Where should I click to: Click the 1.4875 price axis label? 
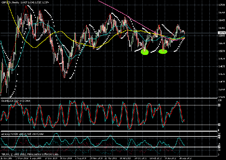222,66
